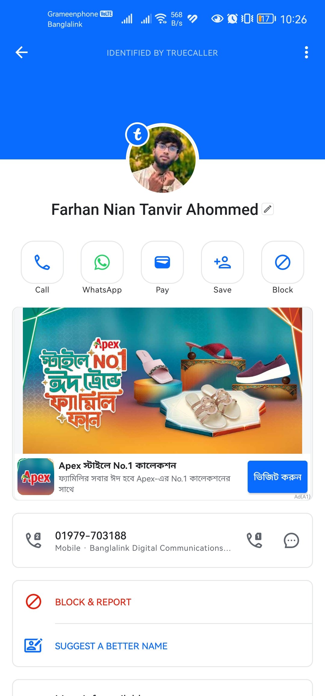The height and width of the screenshot is (696, 325).
Task: Open the Apex Eid shoes ad banner
Action: pos(162,381)
